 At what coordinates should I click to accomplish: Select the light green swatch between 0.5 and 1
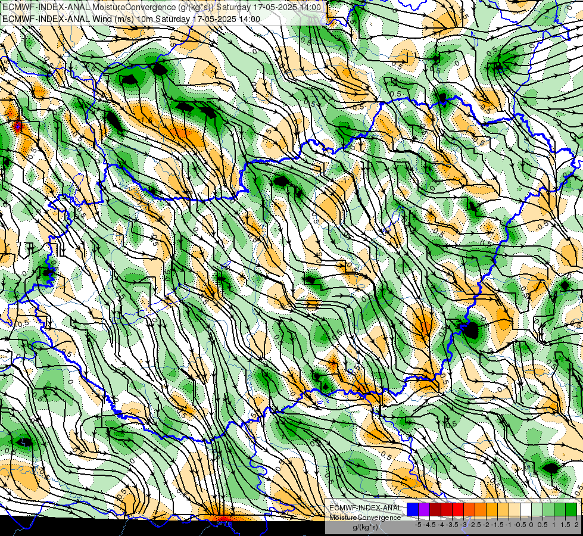pos(548,510)
